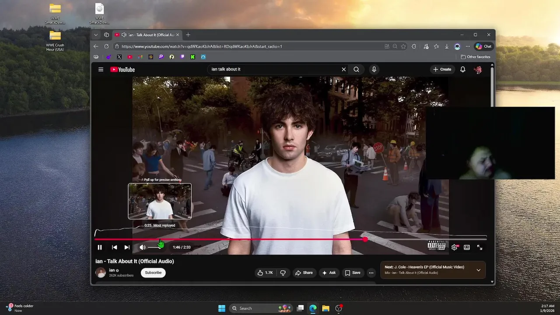Open the tab search dropdown arrow
Viewport: 560px width, 315px height.
[96, 35]
